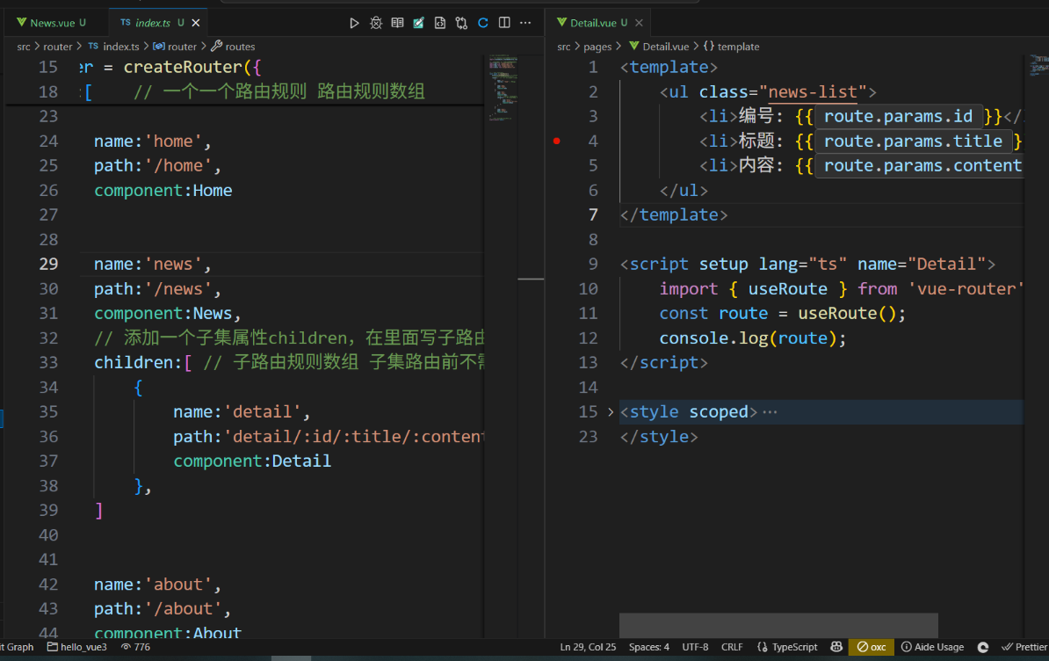Click the 'router' variable symbol breadcrumb
This screenshot has height=661, width=1049.
(176, 47)
